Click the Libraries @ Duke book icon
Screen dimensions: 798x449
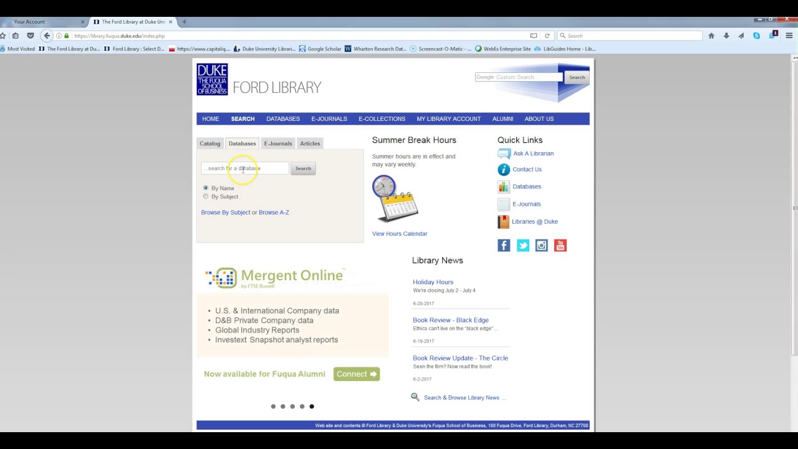[x=504, y=221]
